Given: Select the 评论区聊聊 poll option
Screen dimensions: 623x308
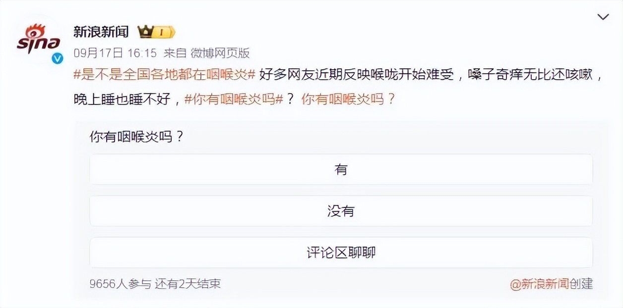Looking at the screenshot, I should [341, 253].
